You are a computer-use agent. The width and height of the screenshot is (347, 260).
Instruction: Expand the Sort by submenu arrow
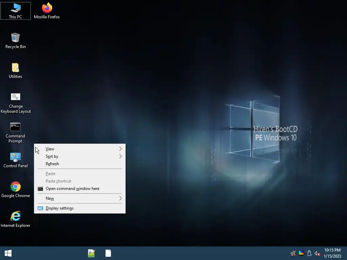click(x=120, y=156)
